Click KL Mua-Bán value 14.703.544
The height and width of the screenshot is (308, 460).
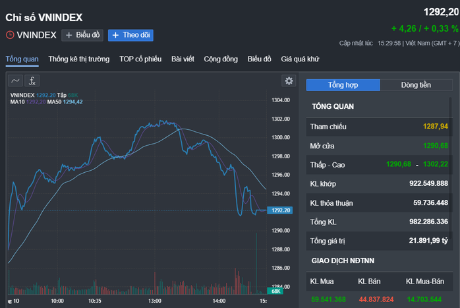click(424, 299)
